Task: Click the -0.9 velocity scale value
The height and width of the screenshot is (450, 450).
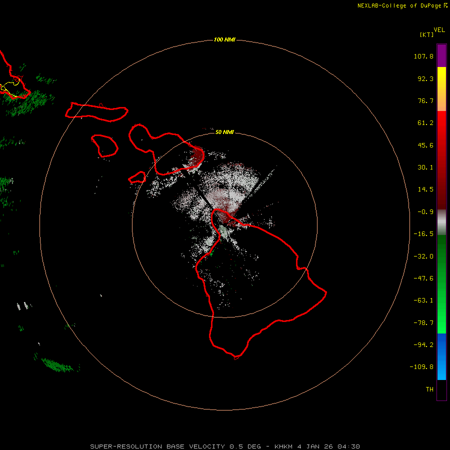Action: click(x=425, y=212)
